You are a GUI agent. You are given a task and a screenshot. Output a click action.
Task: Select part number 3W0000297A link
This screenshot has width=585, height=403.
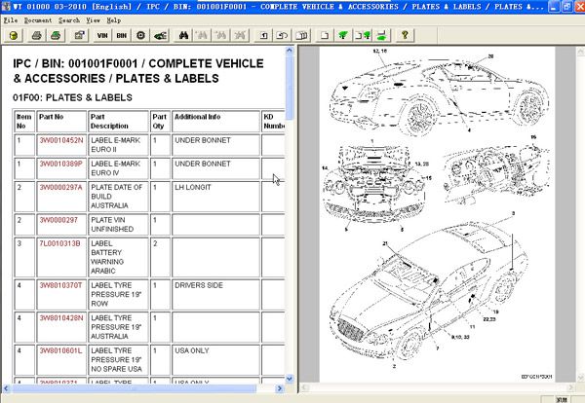point(60,186)
